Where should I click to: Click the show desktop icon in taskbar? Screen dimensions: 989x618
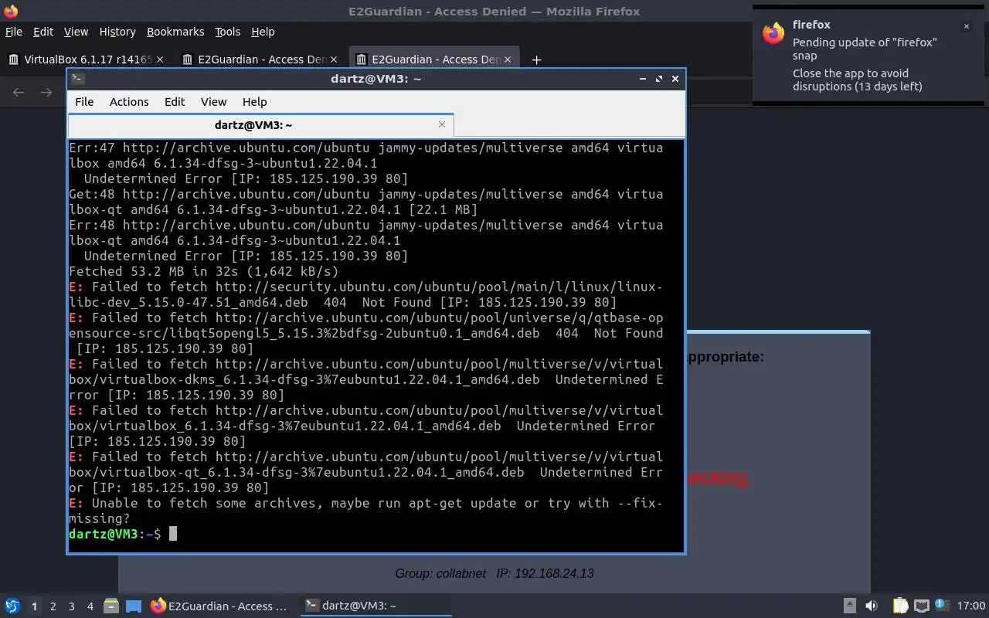coord(134,606)
